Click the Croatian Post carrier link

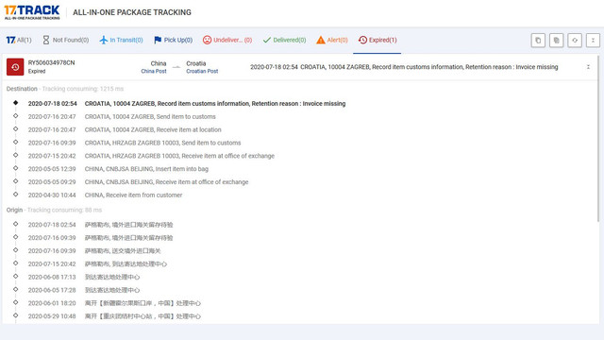click(202, 71)
